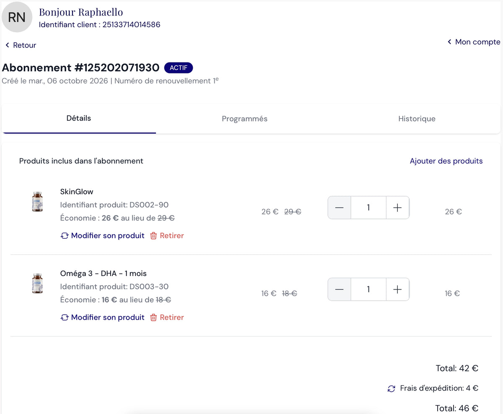Viewport: 503px width, 414px height.
Task: Click the Mon compte chevron icon
Action: click(x=449, y=42)
